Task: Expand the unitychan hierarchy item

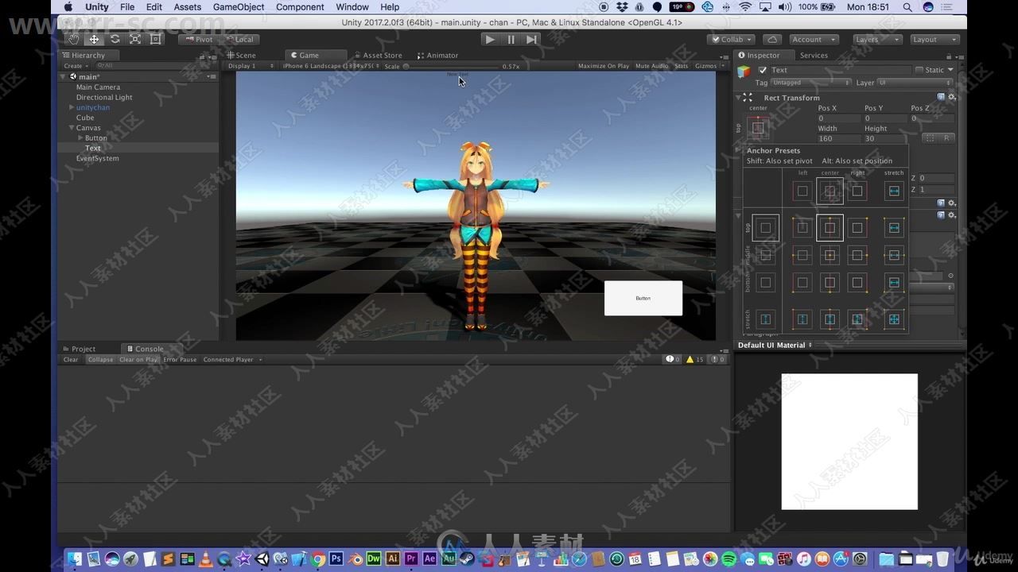Action: pyautogui.click(x=72, y=107)
